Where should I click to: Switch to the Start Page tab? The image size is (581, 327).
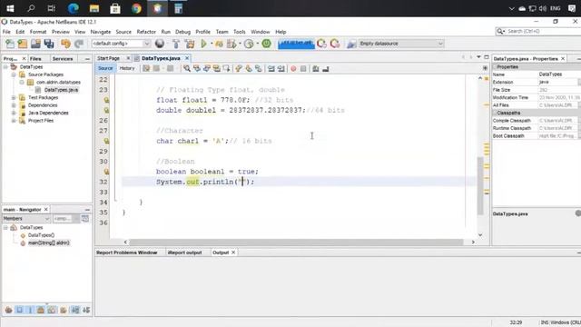[108, 58]
